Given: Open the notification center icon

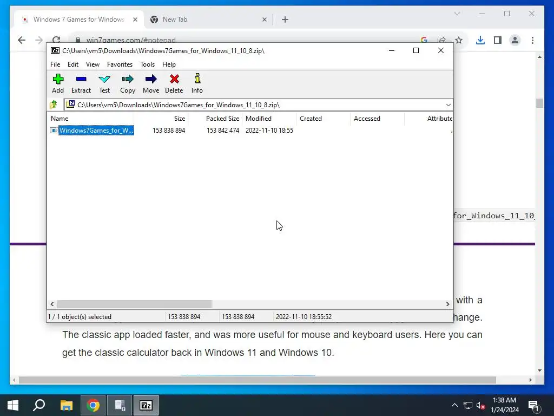Looking at the screenshot, I should click(533, 405).
